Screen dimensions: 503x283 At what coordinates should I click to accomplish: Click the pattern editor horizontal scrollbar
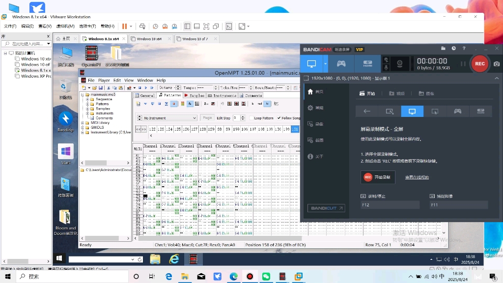click(220, 238)
